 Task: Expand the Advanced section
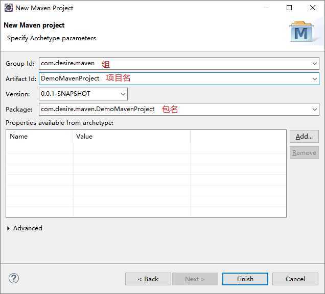pyautogui.click(x=8, y=228)
